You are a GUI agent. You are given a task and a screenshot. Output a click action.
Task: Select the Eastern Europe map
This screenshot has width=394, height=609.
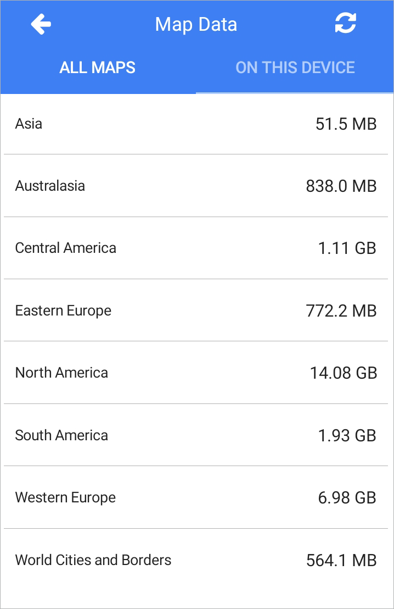point(196,311)
